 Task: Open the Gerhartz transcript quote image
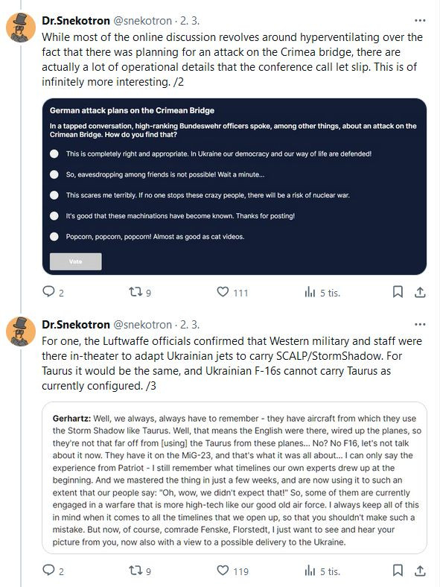[235, 478]
